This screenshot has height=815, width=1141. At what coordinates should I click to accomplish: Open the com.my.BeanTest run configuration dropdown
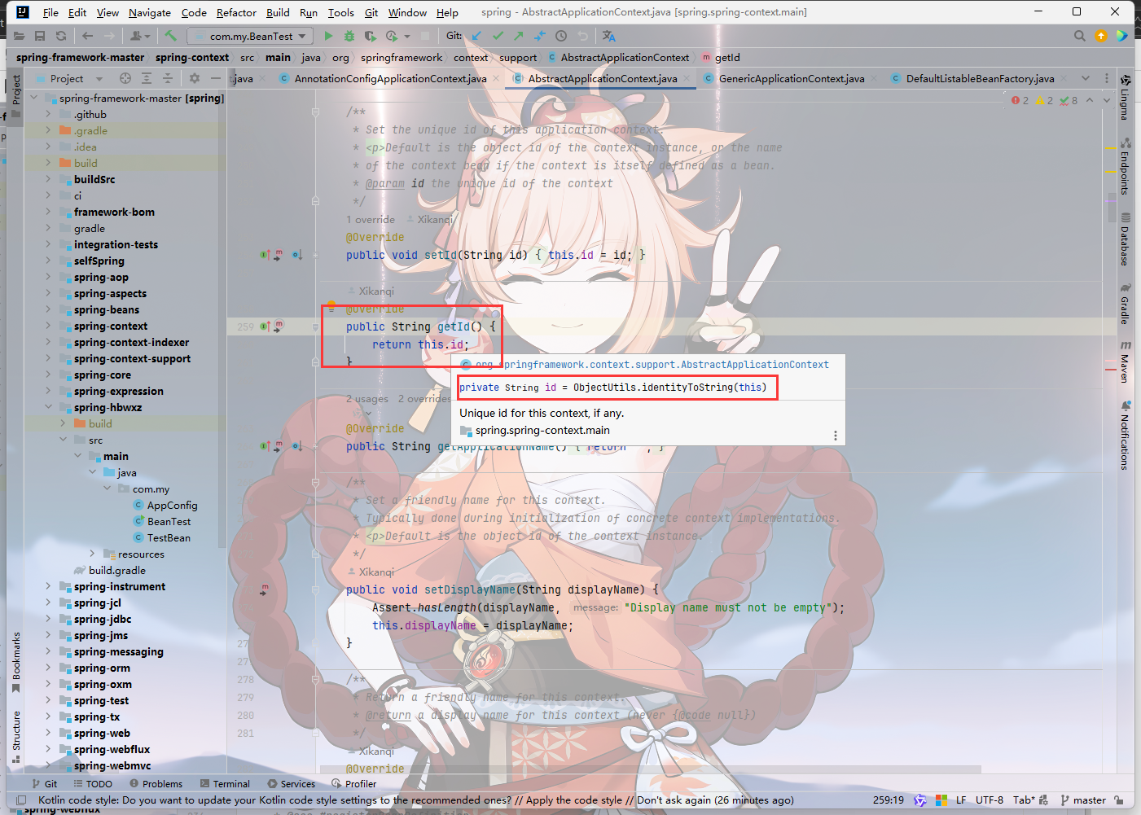pyautogui.click(x=250, y=36)
